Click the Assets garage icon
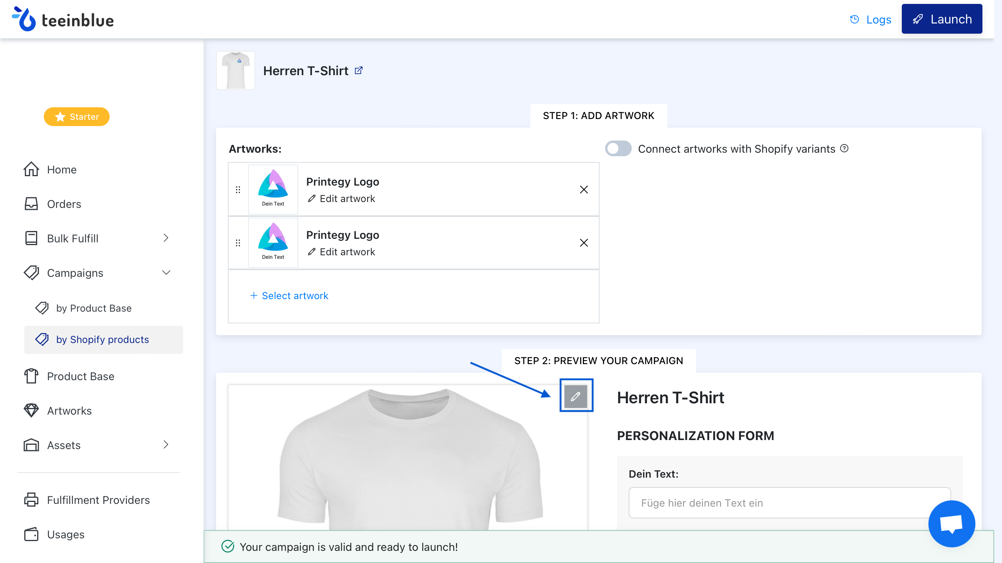Screen dimensions: 1002x563 31,445
